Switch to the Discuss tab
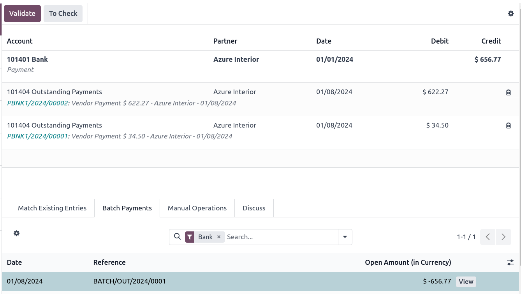Screen dimensions: 521x294 (x=254, y=208)
